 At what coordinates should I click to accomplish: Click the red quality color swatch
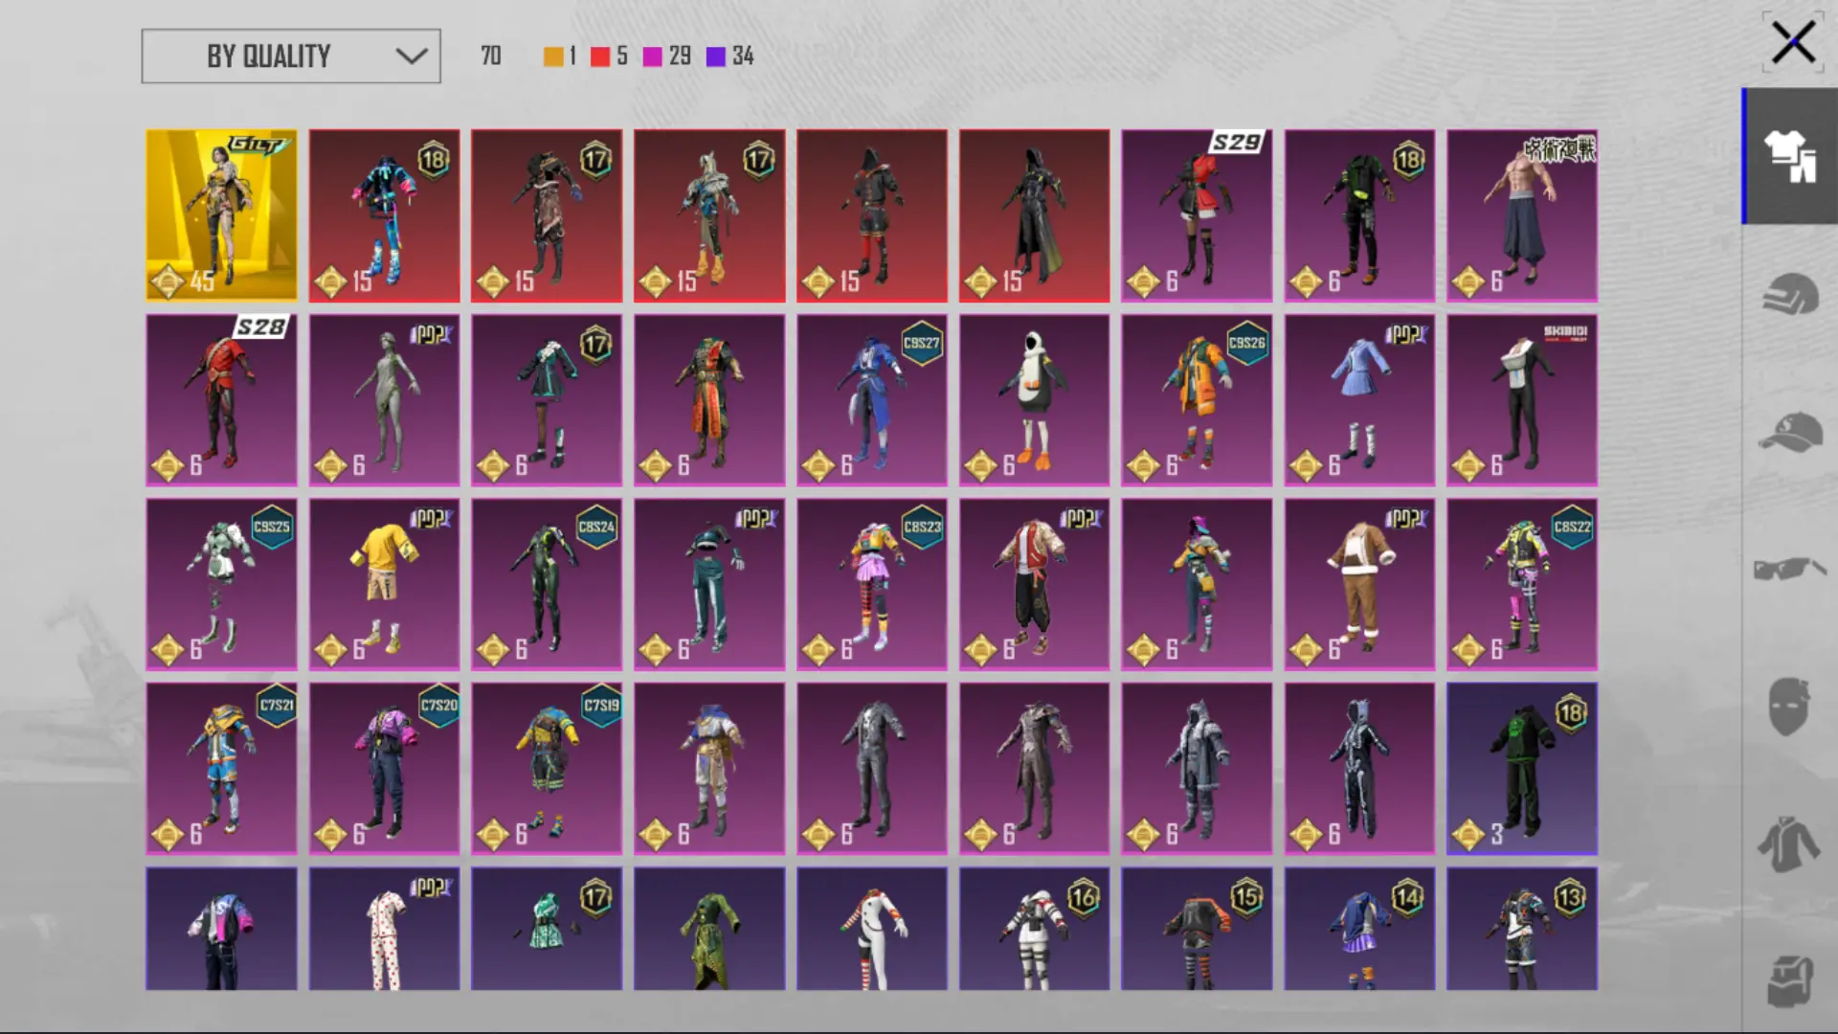(x=600, y=56)
